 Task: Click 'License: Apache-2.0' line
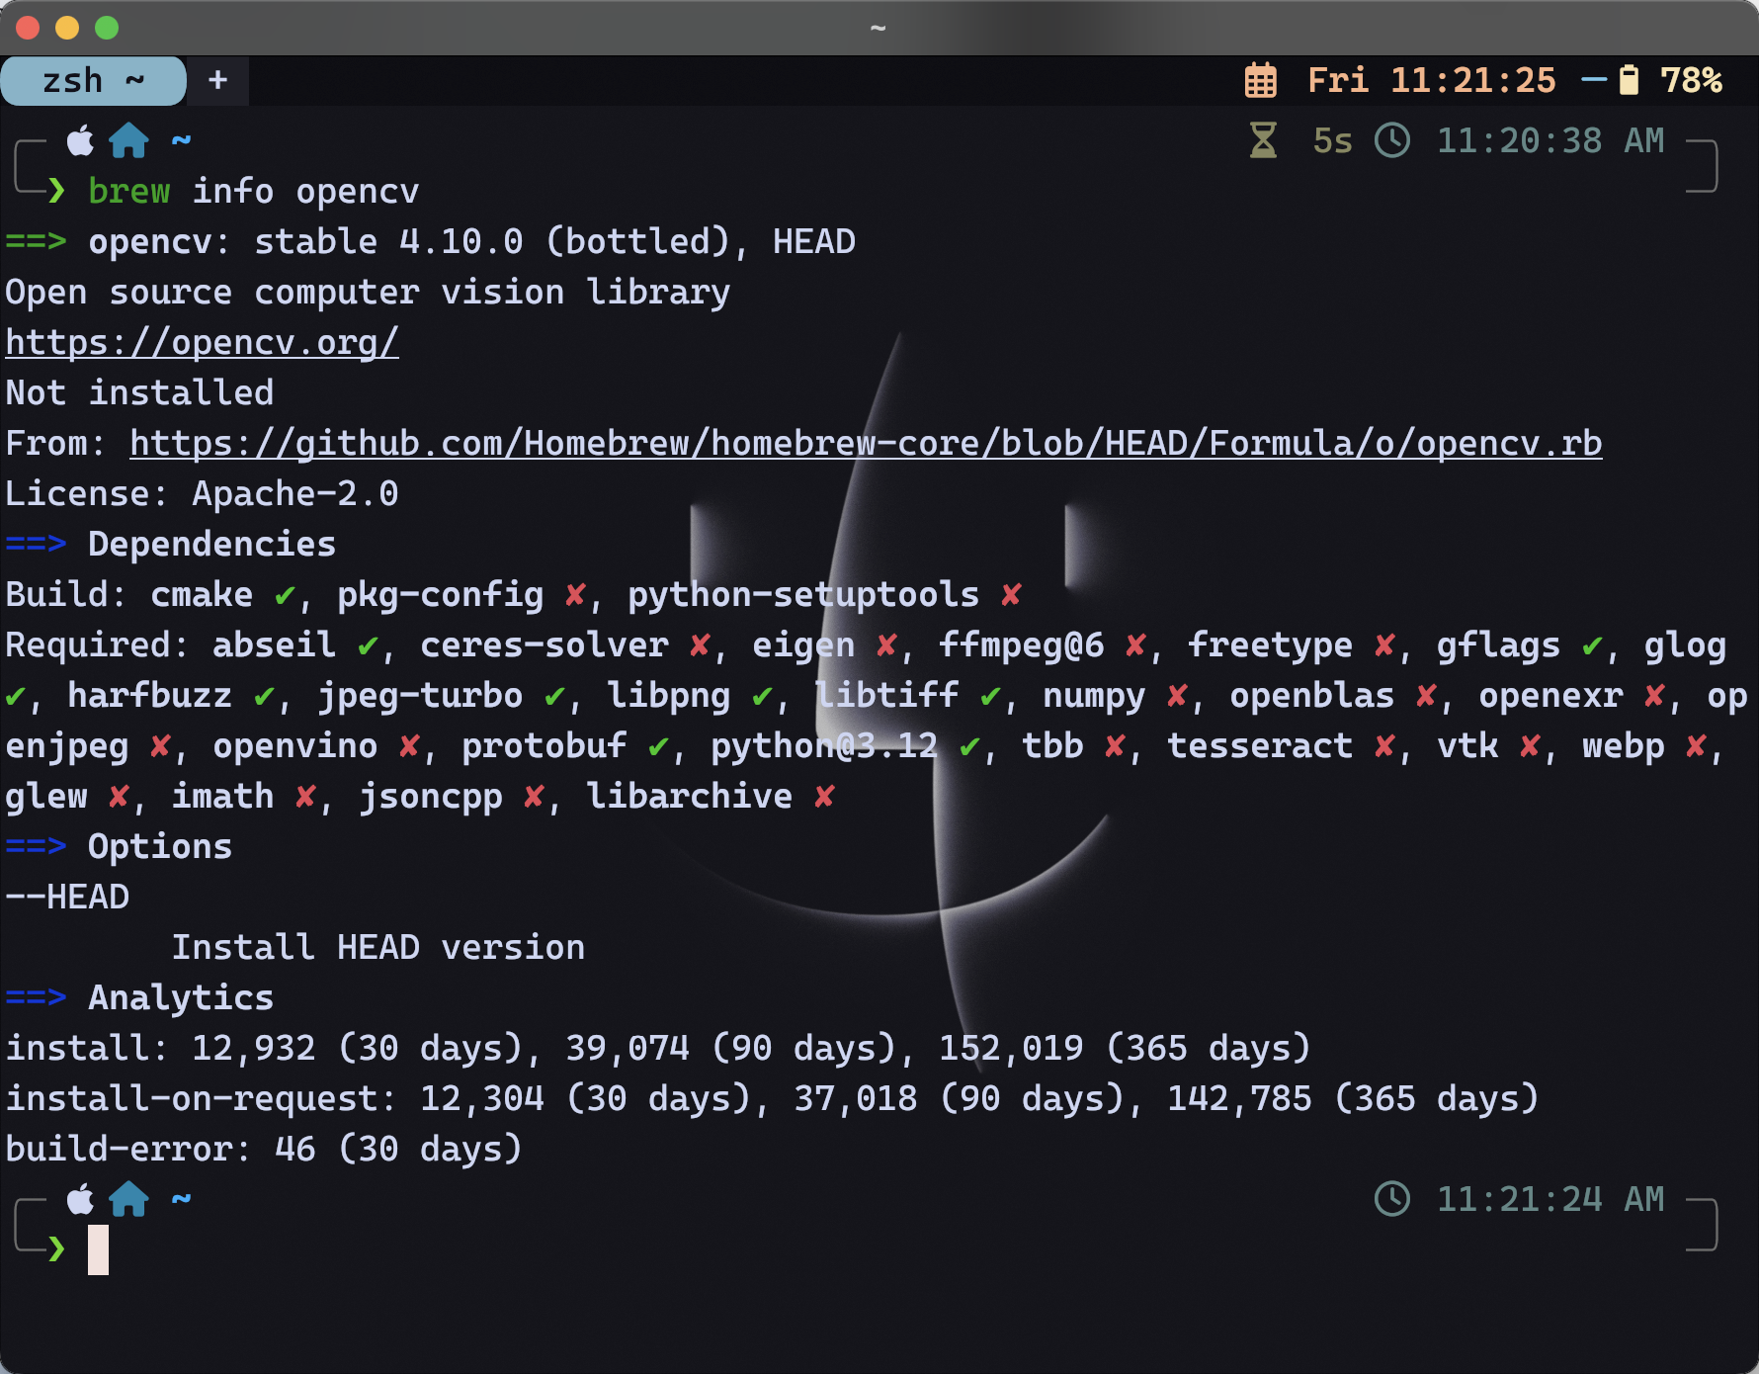(202, 493)
